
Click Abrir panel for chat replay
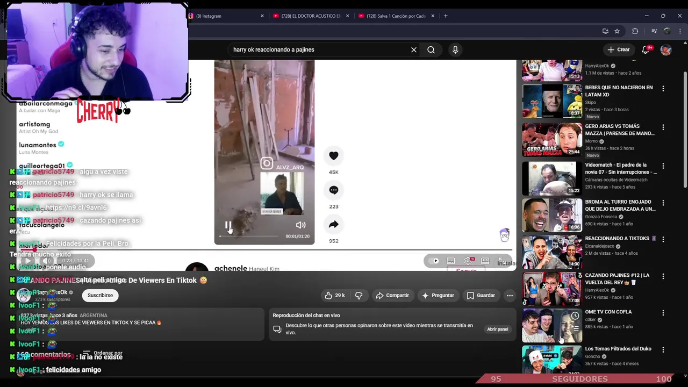click(x=497, y=329)
